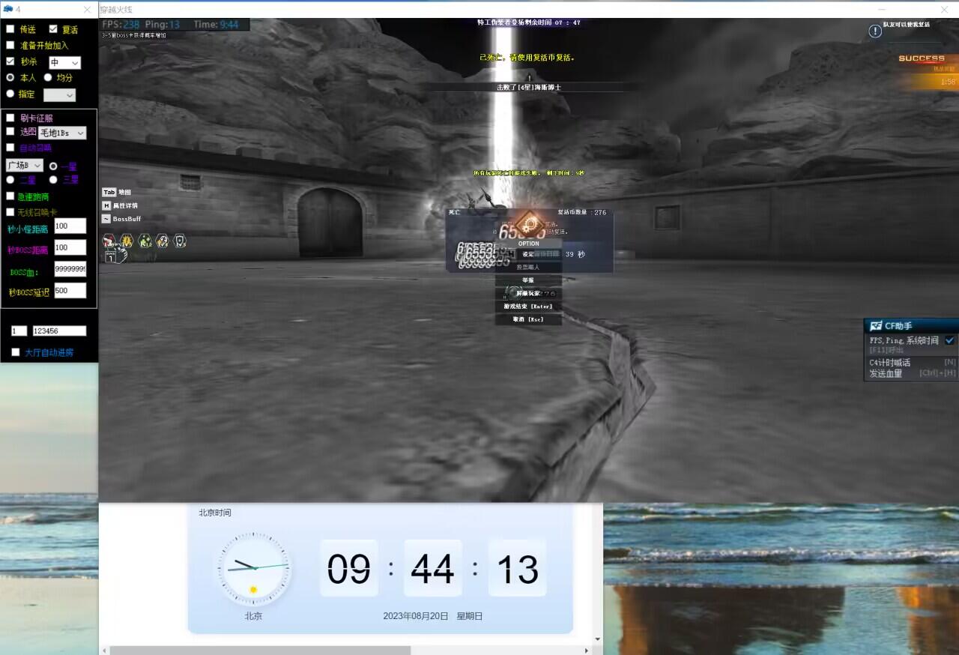
Task: Uncheck the 复活 checkbox
Action: (53, 29)
